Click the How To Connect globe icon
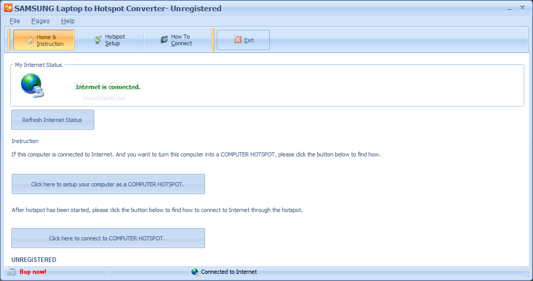This screenshot has width=533, height=281. point(164,40)
